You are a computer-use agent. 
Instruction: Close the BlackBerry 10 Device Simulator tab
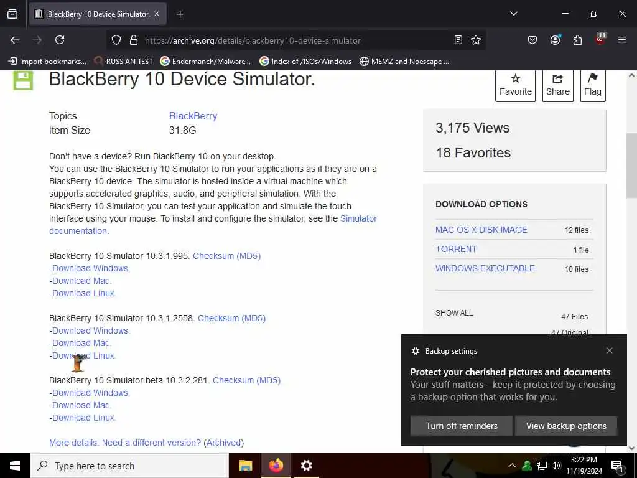point(157,14)
